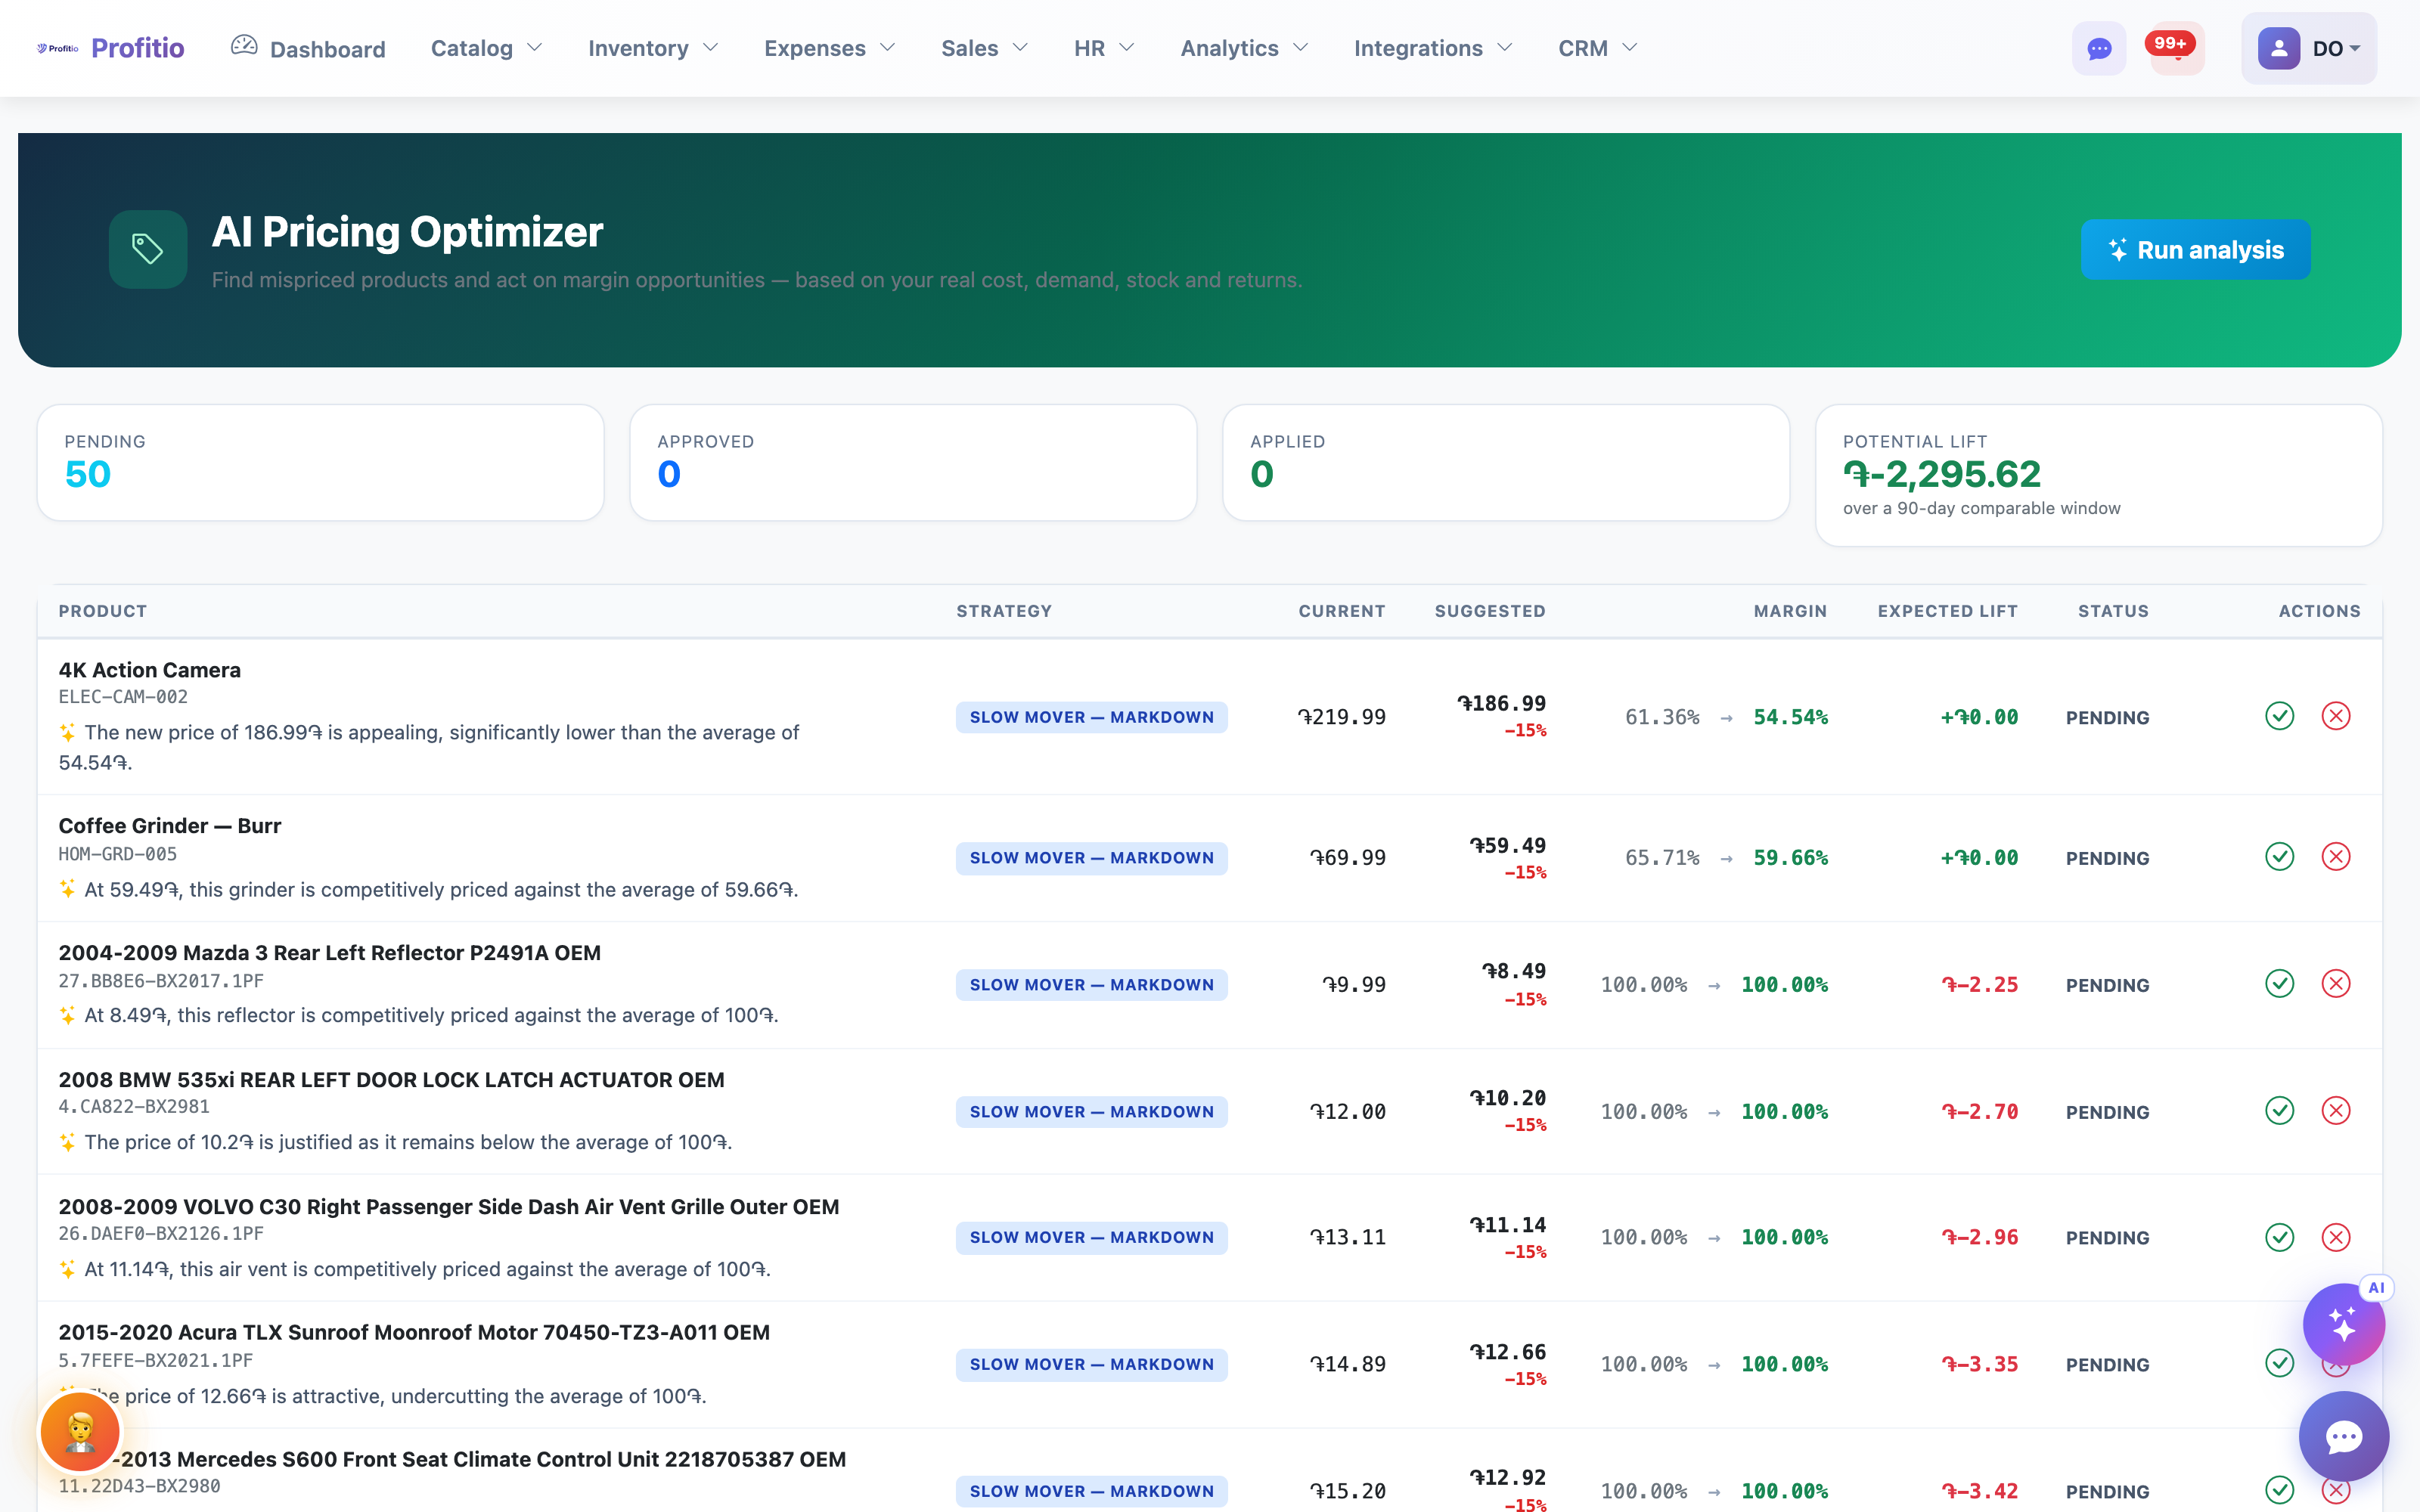This screenshot has width=2420, height=1512.
Task: Click the expected lift ֏-3.42
Action: (x=1980, y=1491)
